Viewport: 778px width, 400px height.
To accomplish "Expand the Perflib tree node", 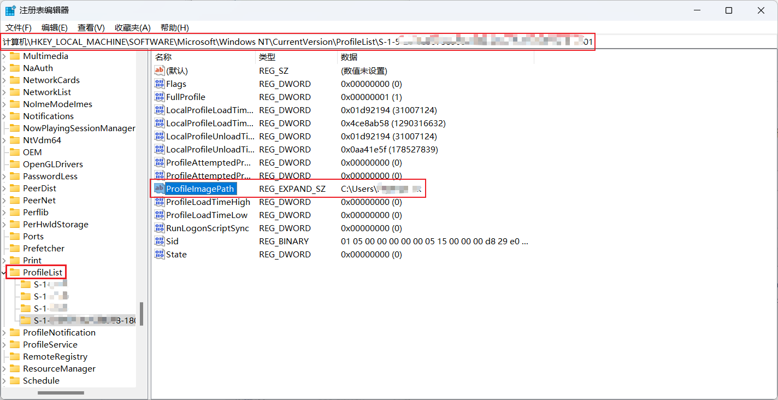I will [x=4, y=212].
